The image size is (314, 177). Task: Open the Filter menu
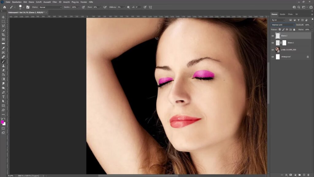55,2
